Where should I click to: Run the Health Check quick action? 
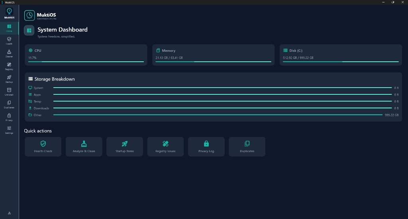coord(43,147)
